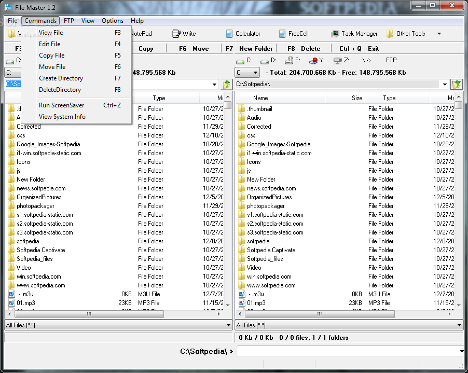Open the Options menu
Image resolution: width=468 pixels, height=373 pixels.
(x=113, y=21)
